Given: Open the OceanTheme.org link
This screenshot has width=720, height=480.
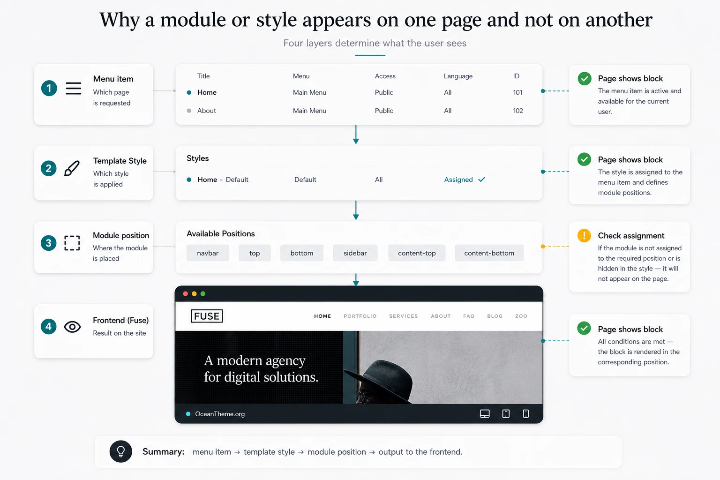Looking at the screenshot, I should (x=220, y=414).
